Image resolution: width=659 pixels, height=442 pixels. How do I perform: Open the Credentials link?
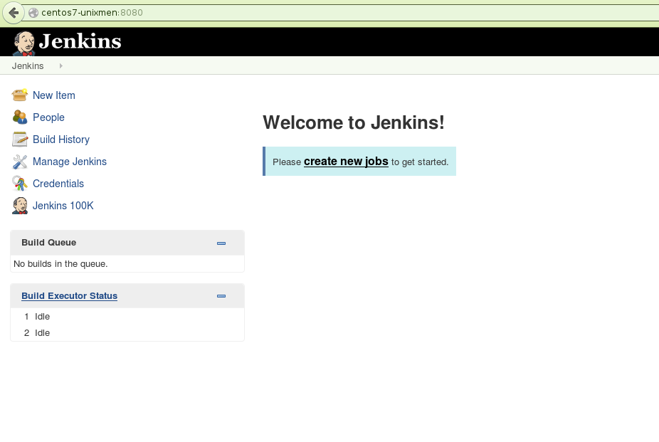(x=58, y=184)
